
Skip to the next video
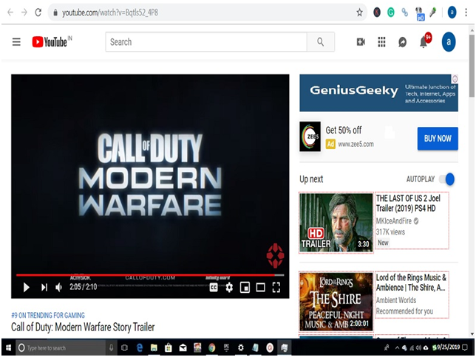44,287
